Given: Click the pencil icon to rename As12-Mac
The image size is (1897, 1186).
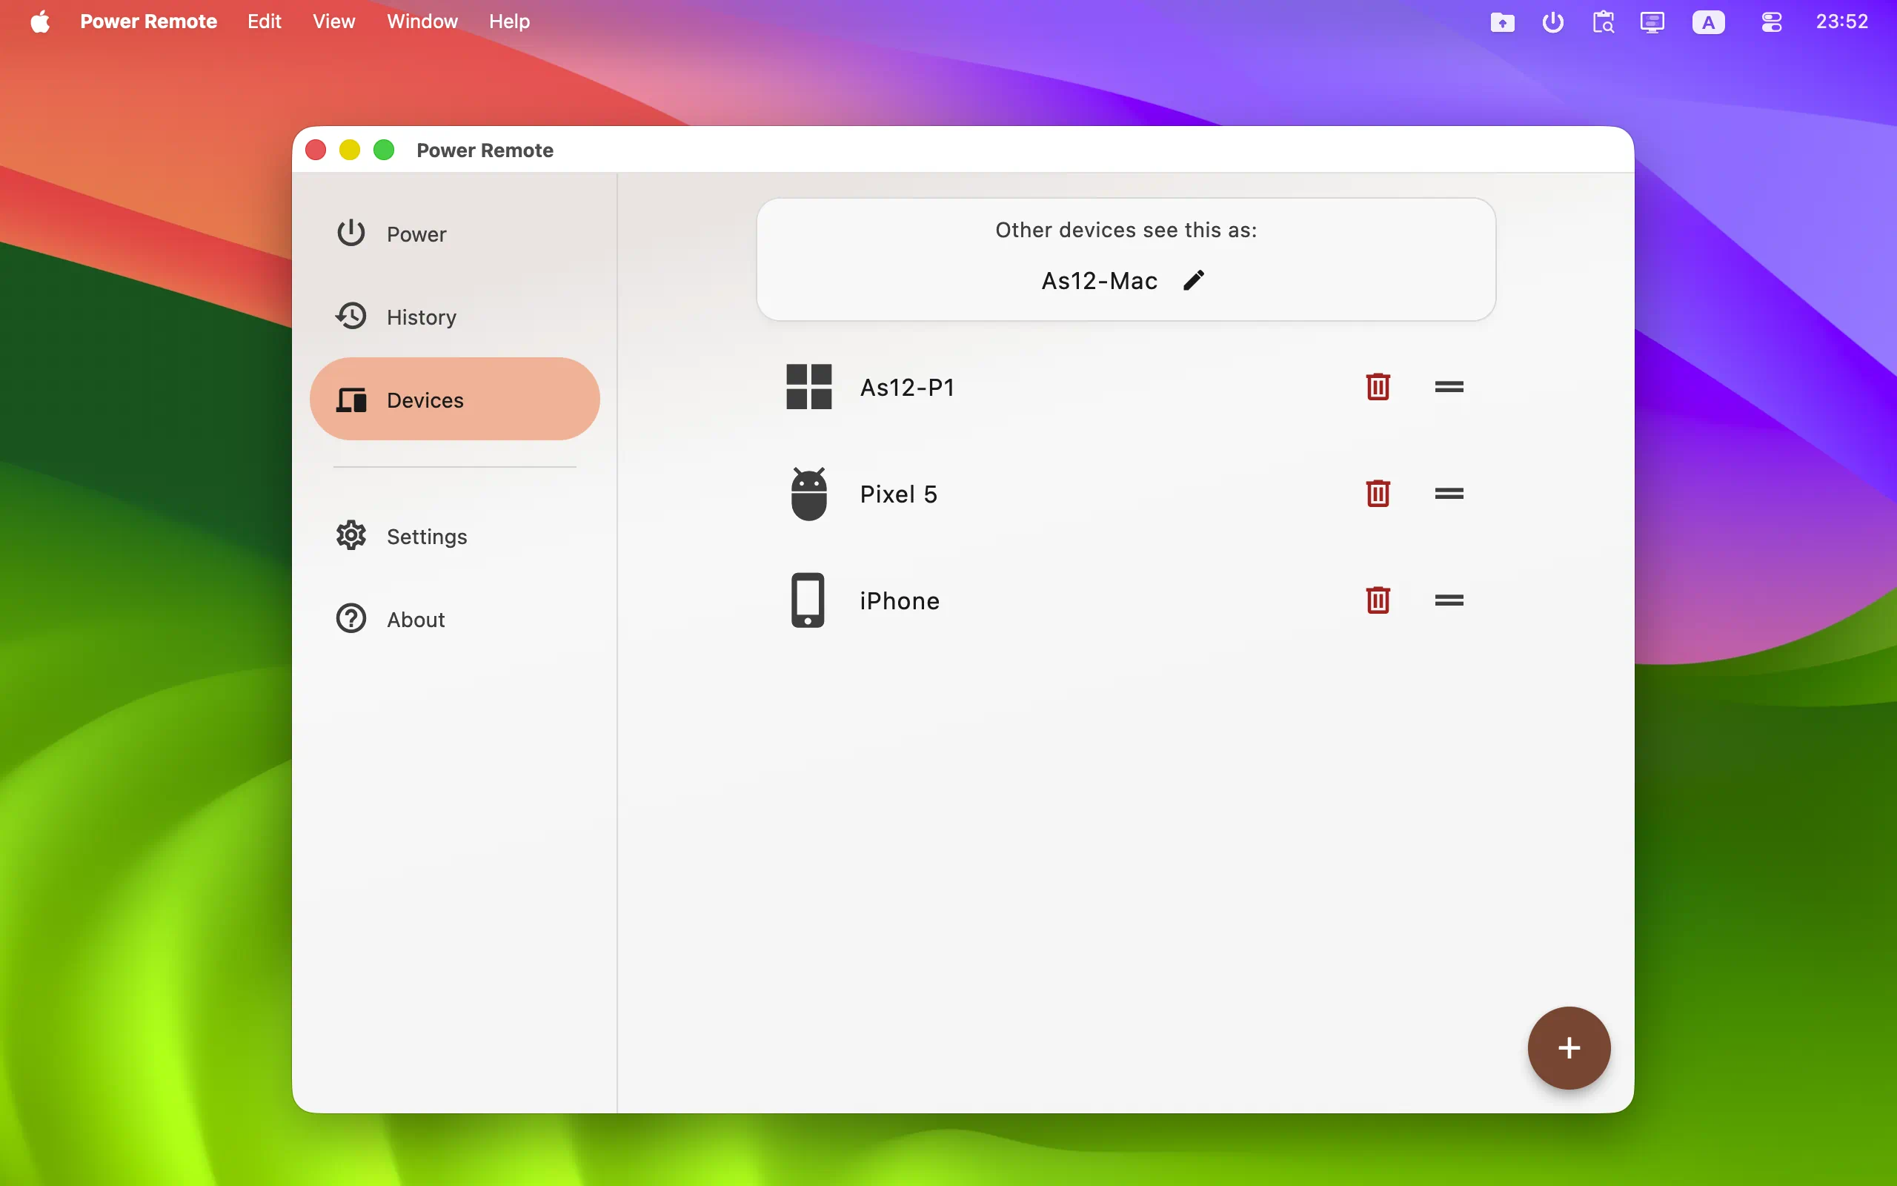Looking at the screenshot, I should 1193,280.
